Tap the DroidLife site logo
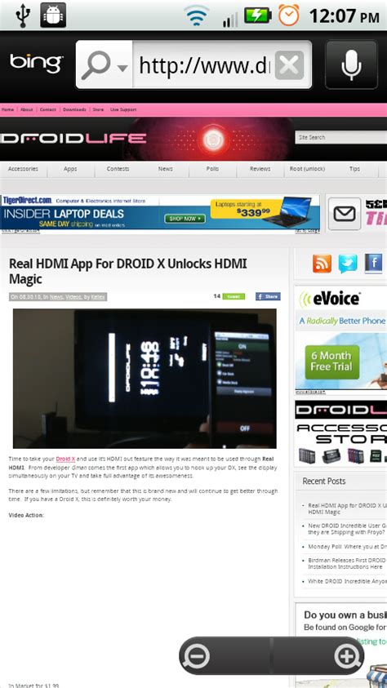 pos(73,139)
